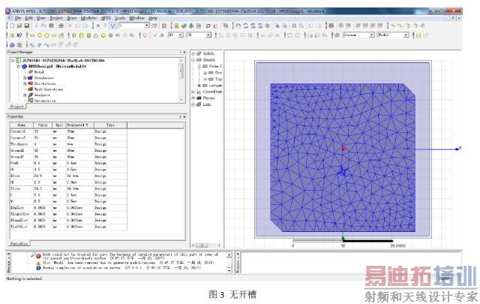
Task: Open the Modeler menu
Action: pyautogui.click(x=88, y=18)
